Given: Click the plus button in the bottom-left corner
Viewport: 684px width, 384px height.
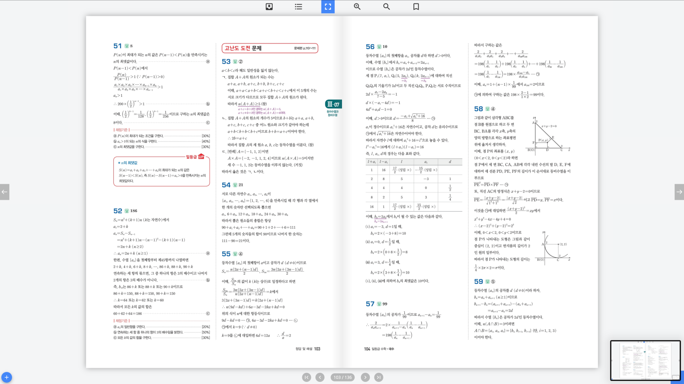Looking at the screenshot, I should coord(6,377).
